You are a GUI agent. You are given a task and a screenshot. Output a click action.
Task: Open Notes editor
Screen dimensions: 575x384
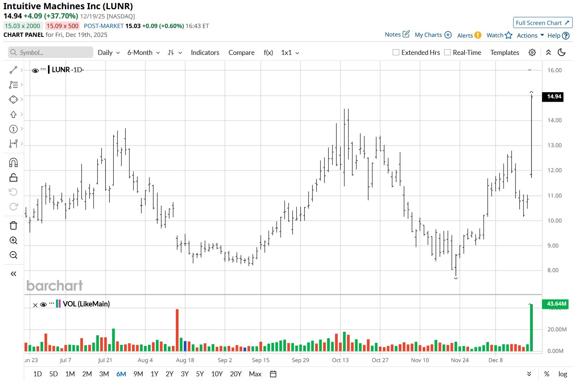coord(397,34)
